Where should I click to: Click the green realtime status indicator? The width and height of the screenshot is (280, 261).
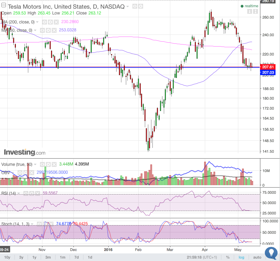click(x=249, y=6)
